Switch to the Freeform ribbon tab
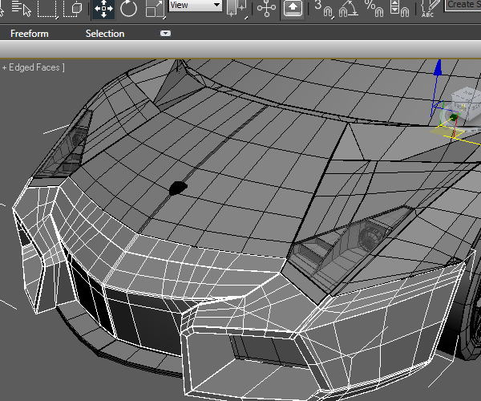Image resolution: width=481 pixels, height=401 pixels. pyautogui.click(x=30, y=34)
